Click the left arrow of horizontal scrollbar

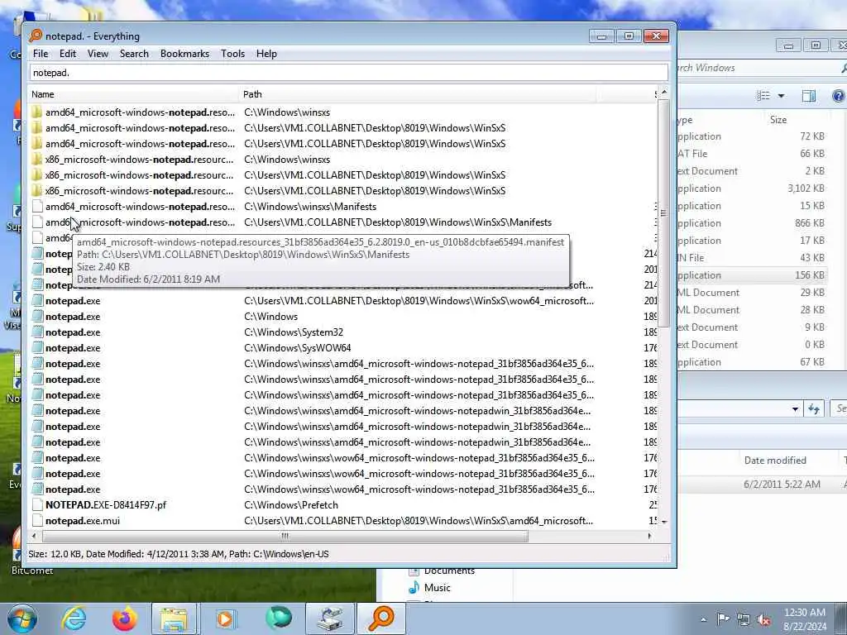click(x=34, y=536)
